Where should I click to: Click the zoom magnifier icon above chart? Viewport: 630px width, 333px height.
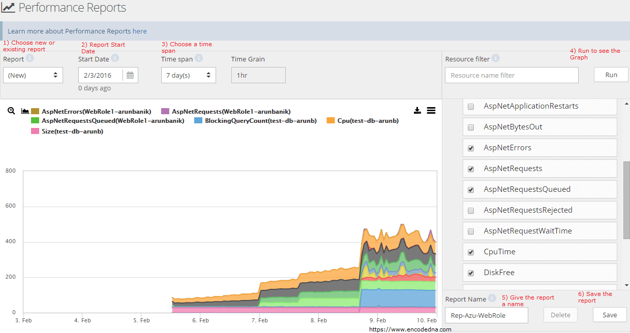click(x=11, y=111)
